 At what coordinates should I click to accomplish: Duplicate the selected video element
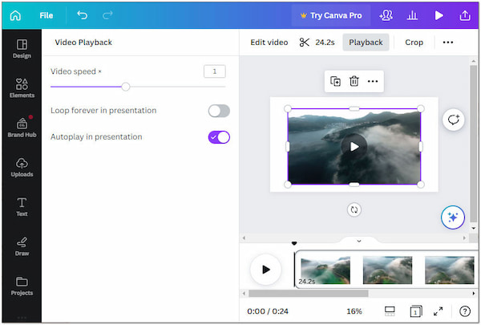pyautogui.click(x=335, y=81)
